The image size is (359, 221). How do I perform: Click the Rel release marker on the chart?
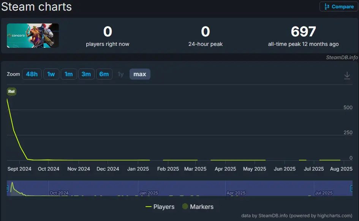coord(11,91)
